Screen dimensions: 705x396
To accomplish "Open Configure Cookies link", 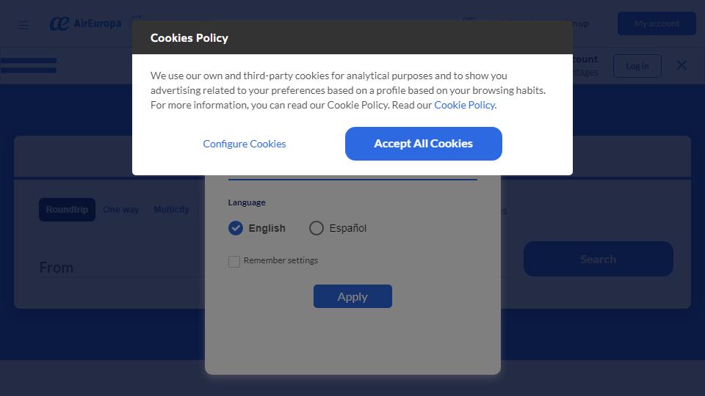I will [x=244, y=144].
